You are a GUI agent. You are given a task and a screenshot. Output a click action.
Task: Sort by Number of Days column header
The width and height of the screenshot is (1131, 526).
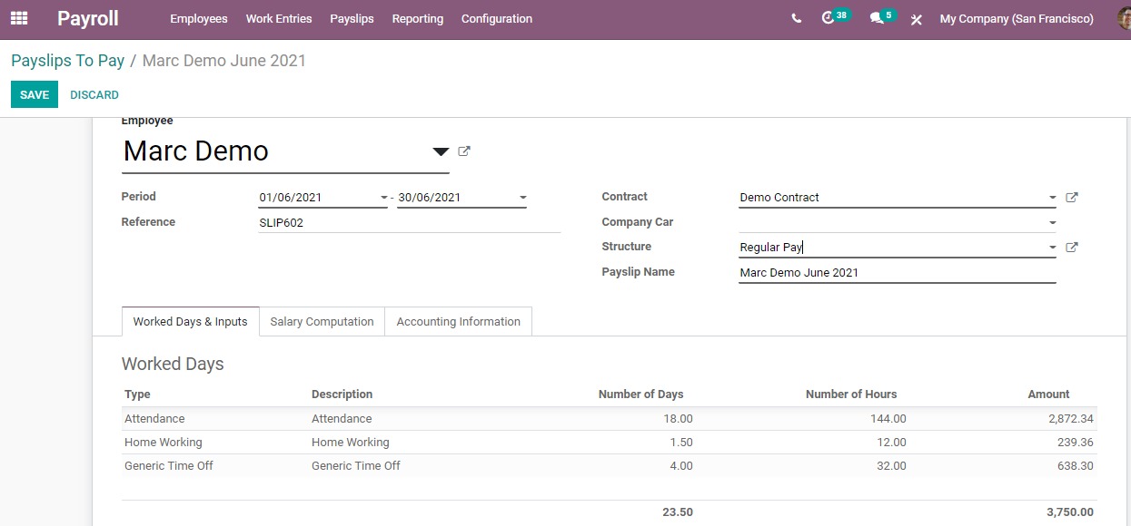pyautogui.click(x=640, y=394)
